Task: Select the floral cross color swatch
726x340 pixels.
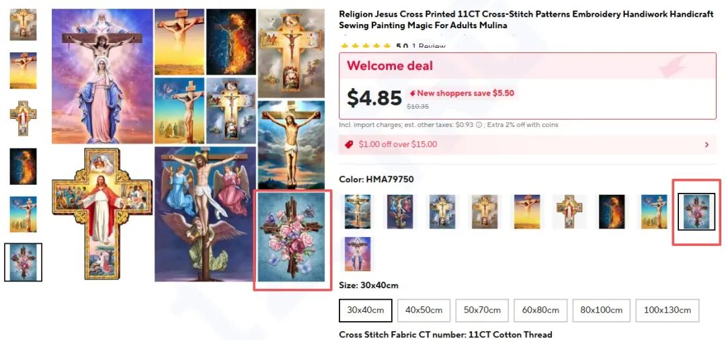Action: tap(696, 212)
